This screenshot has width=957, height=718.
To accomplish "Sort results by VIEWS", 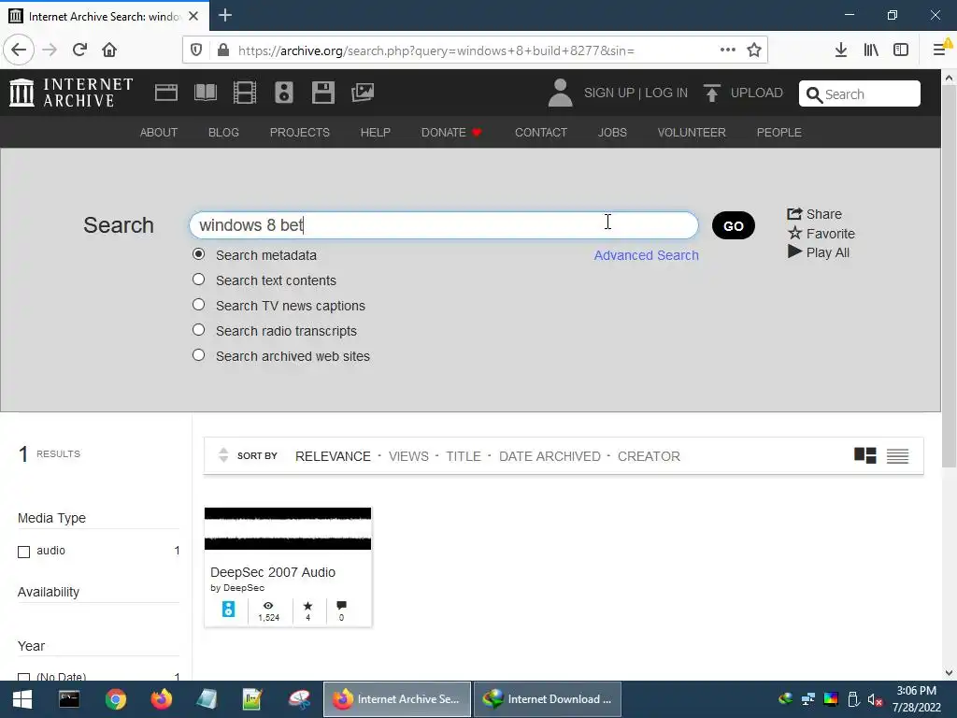I will (408, 456).
